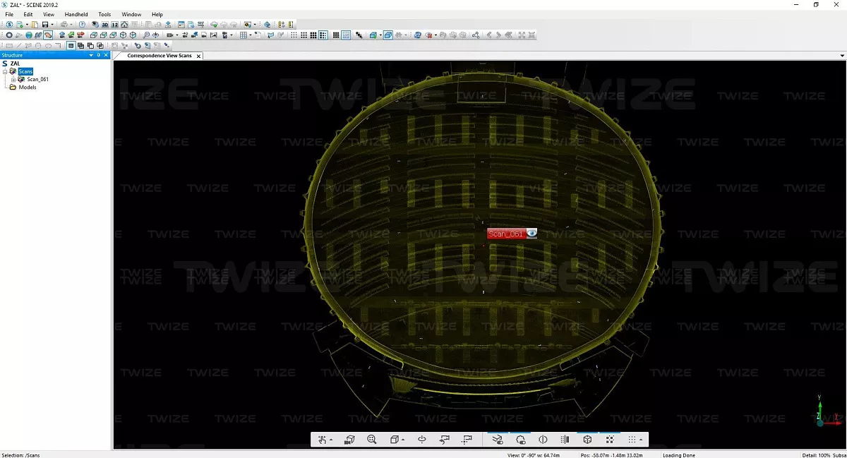Click the Save project icon
The width and height of the screenshot is (847, 458).
pyautogui.click(x=44, y=25)
